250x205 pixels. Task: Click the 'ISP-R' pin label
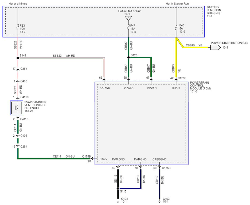point(176,88)
